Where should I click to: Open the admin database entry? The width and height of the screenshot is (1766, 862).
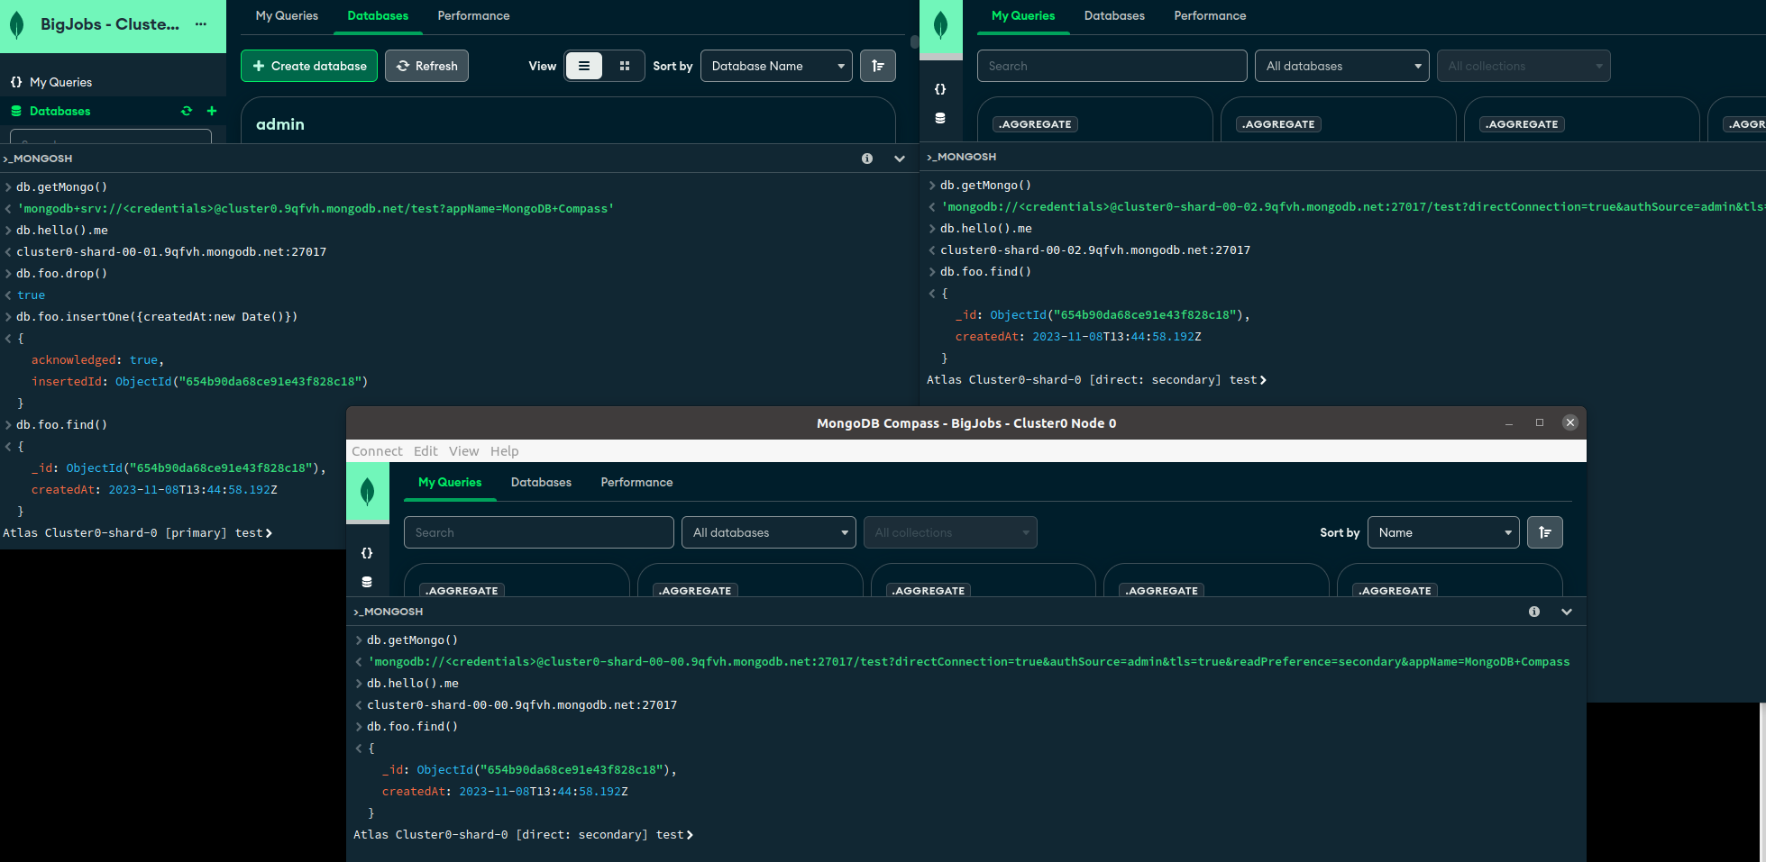280,124
